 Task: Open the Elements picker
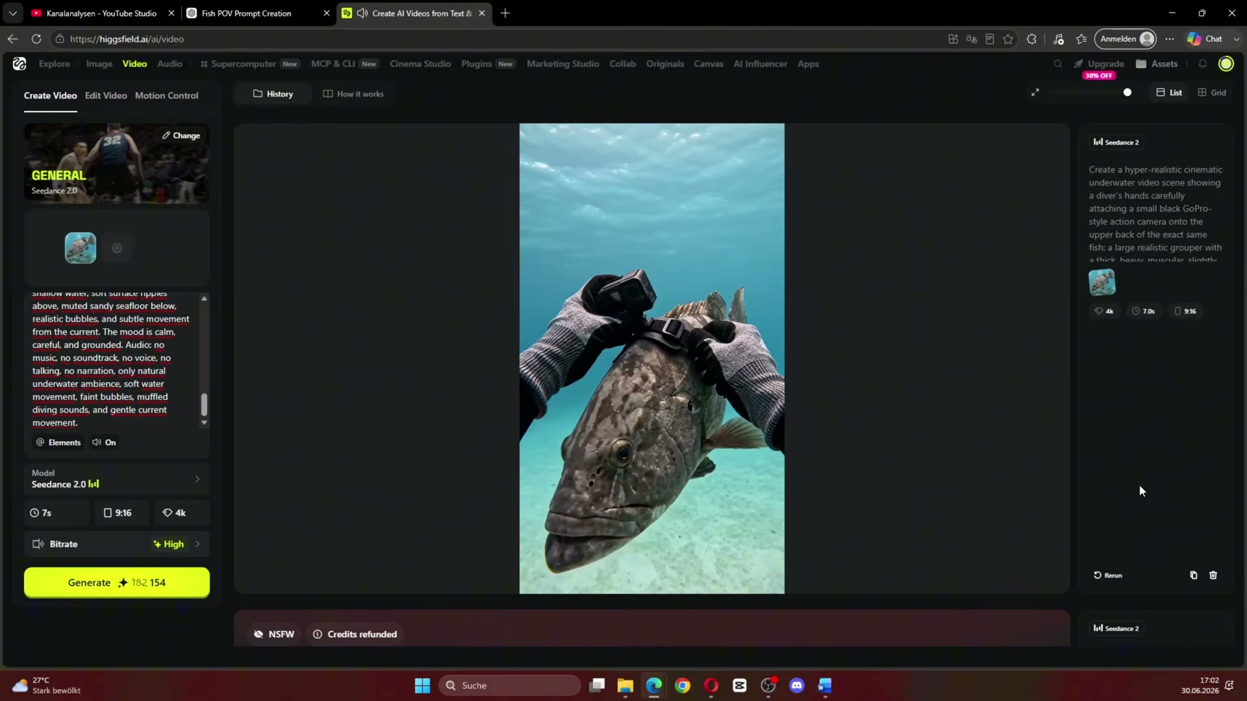[58, 442]
